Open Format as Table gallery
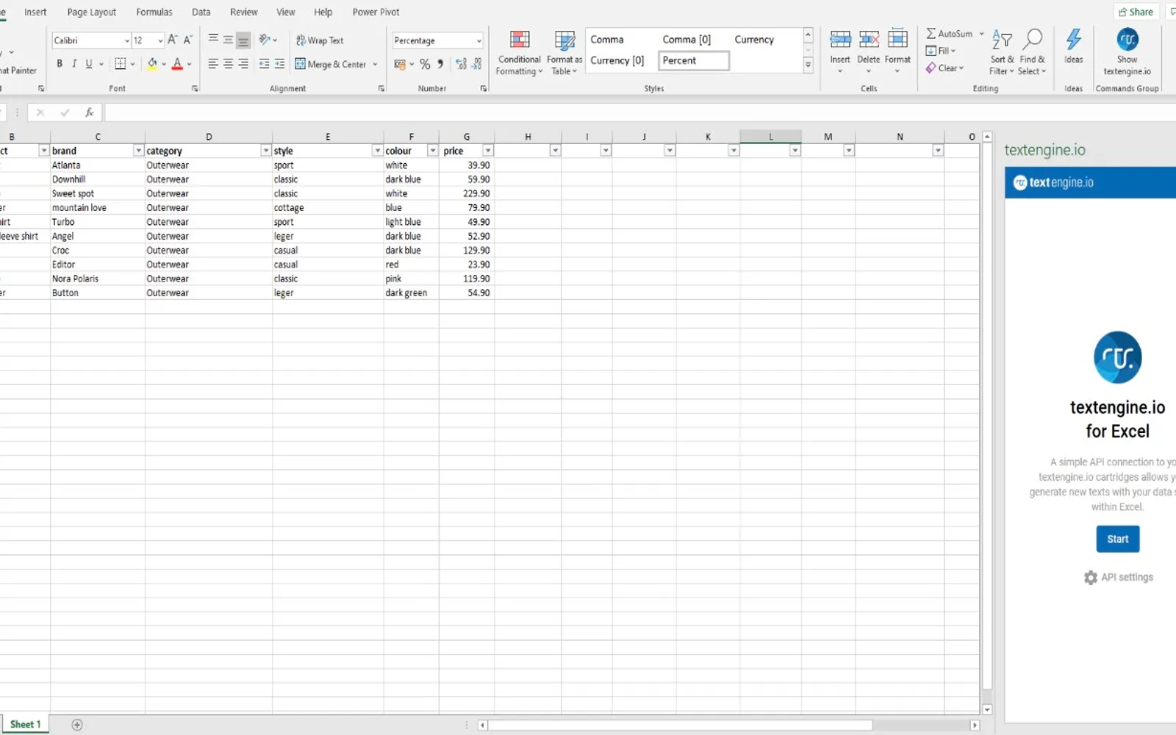The image size is (1176, 735). pos(564,52)
